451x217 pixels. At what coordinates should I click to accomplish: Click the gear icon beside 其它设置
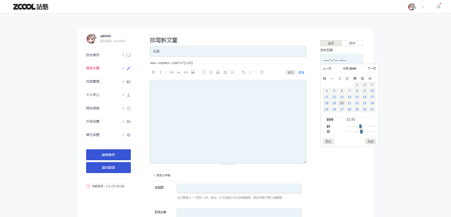point(129,135)
